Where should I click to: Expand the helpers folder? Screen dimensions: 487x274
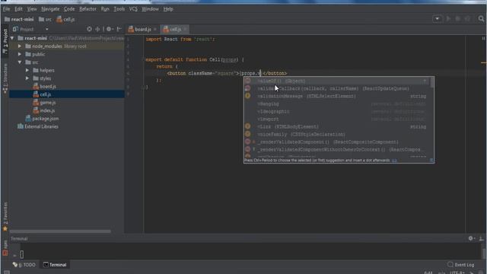pyautogui.click(x=27, y=71)
